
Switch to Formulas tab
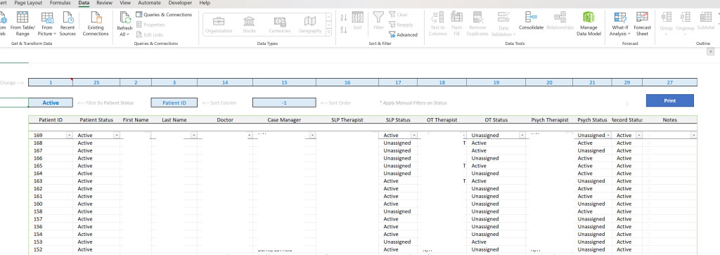point(60,3)
